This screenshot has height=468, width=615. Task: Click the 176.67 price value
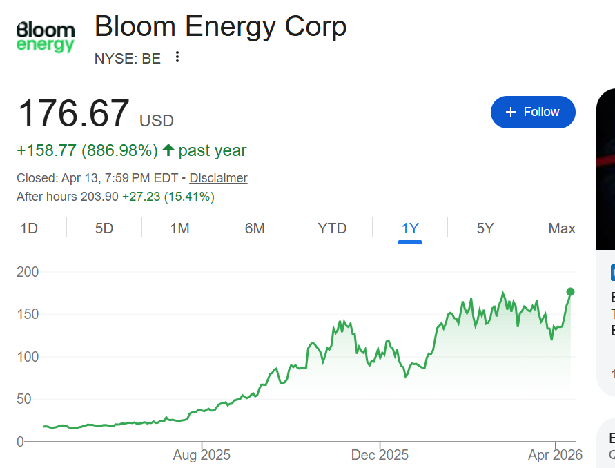pos(73,114)
